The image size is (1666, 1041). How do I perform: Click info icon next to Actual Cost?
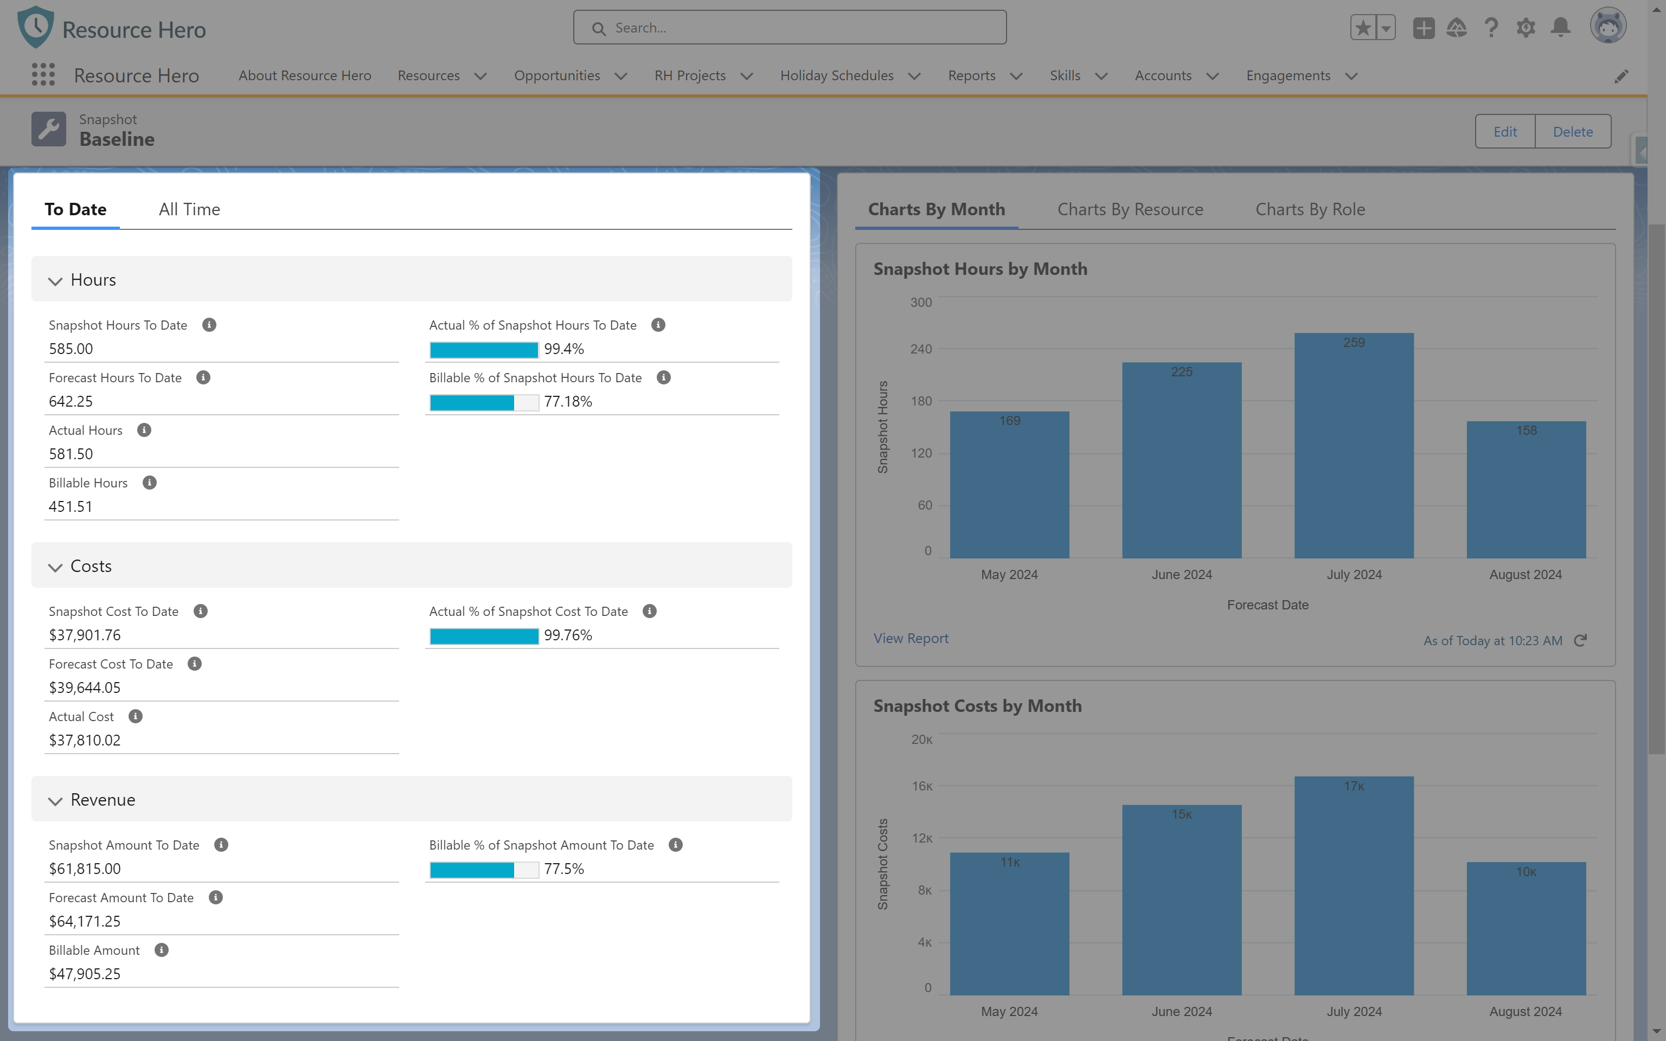(136, 716)
